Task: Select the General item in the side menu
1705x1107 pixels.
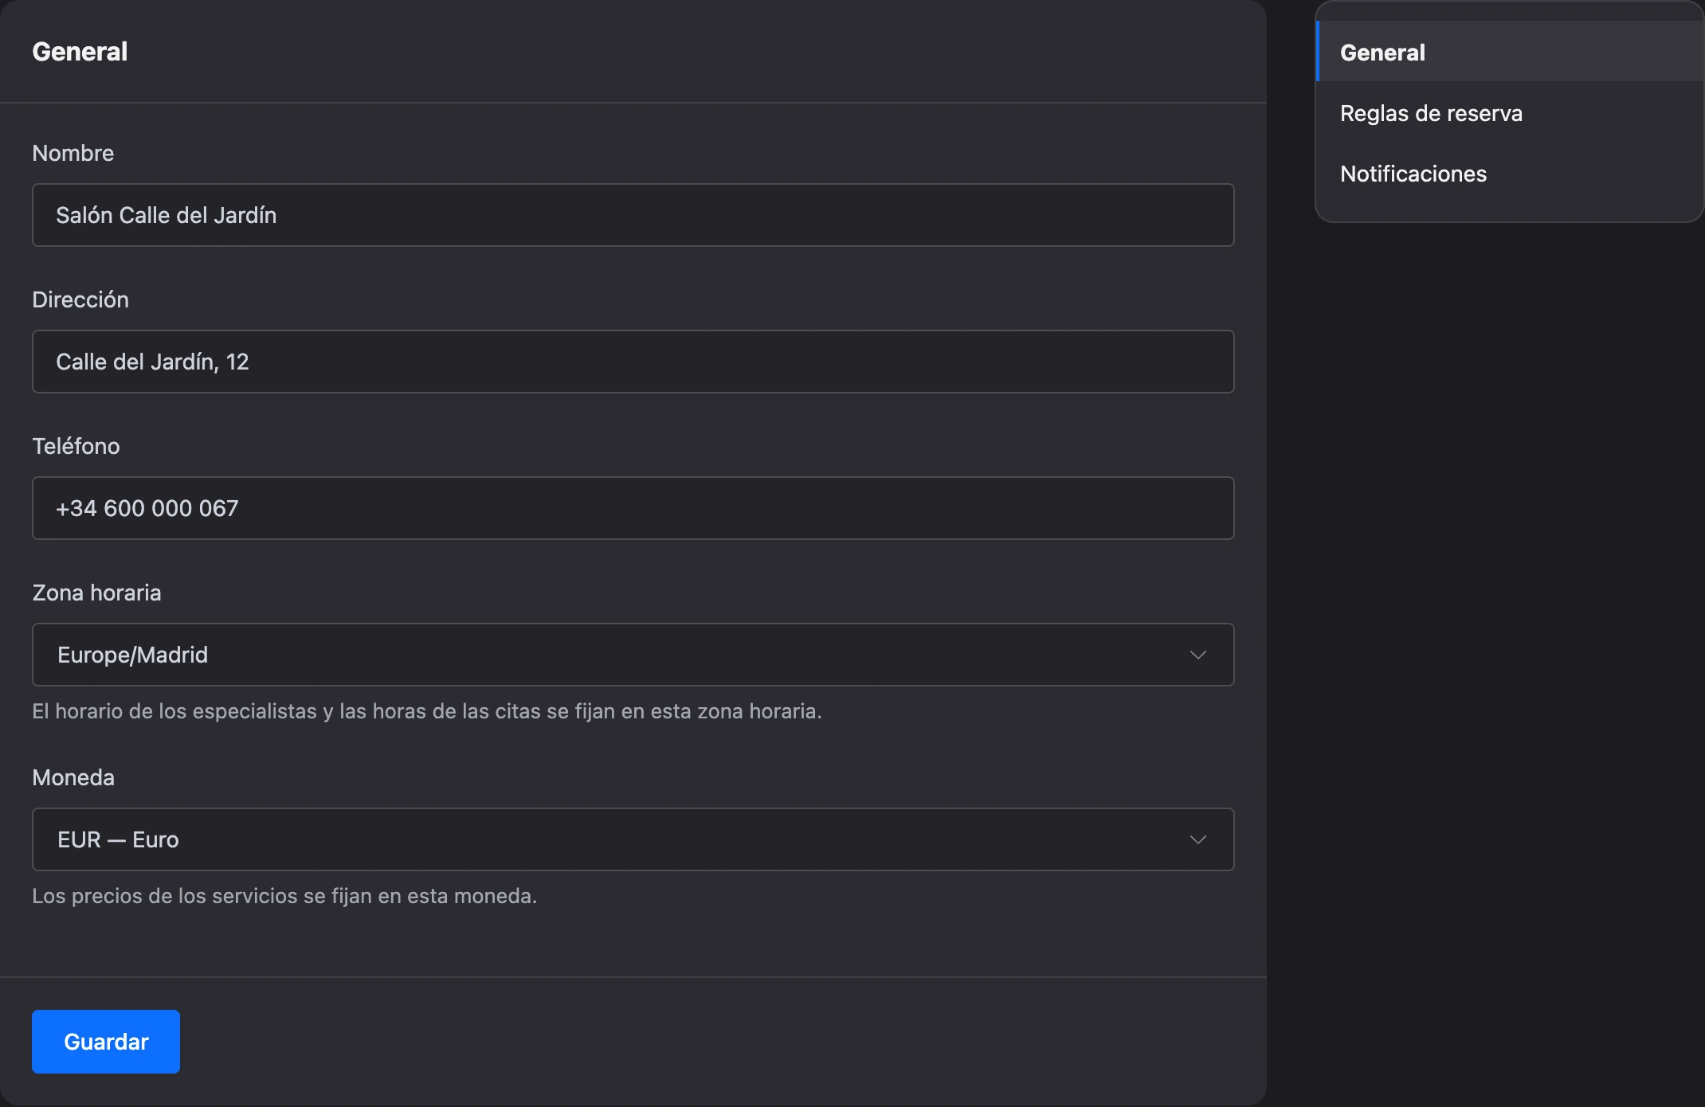Action: coord(1511,52)
